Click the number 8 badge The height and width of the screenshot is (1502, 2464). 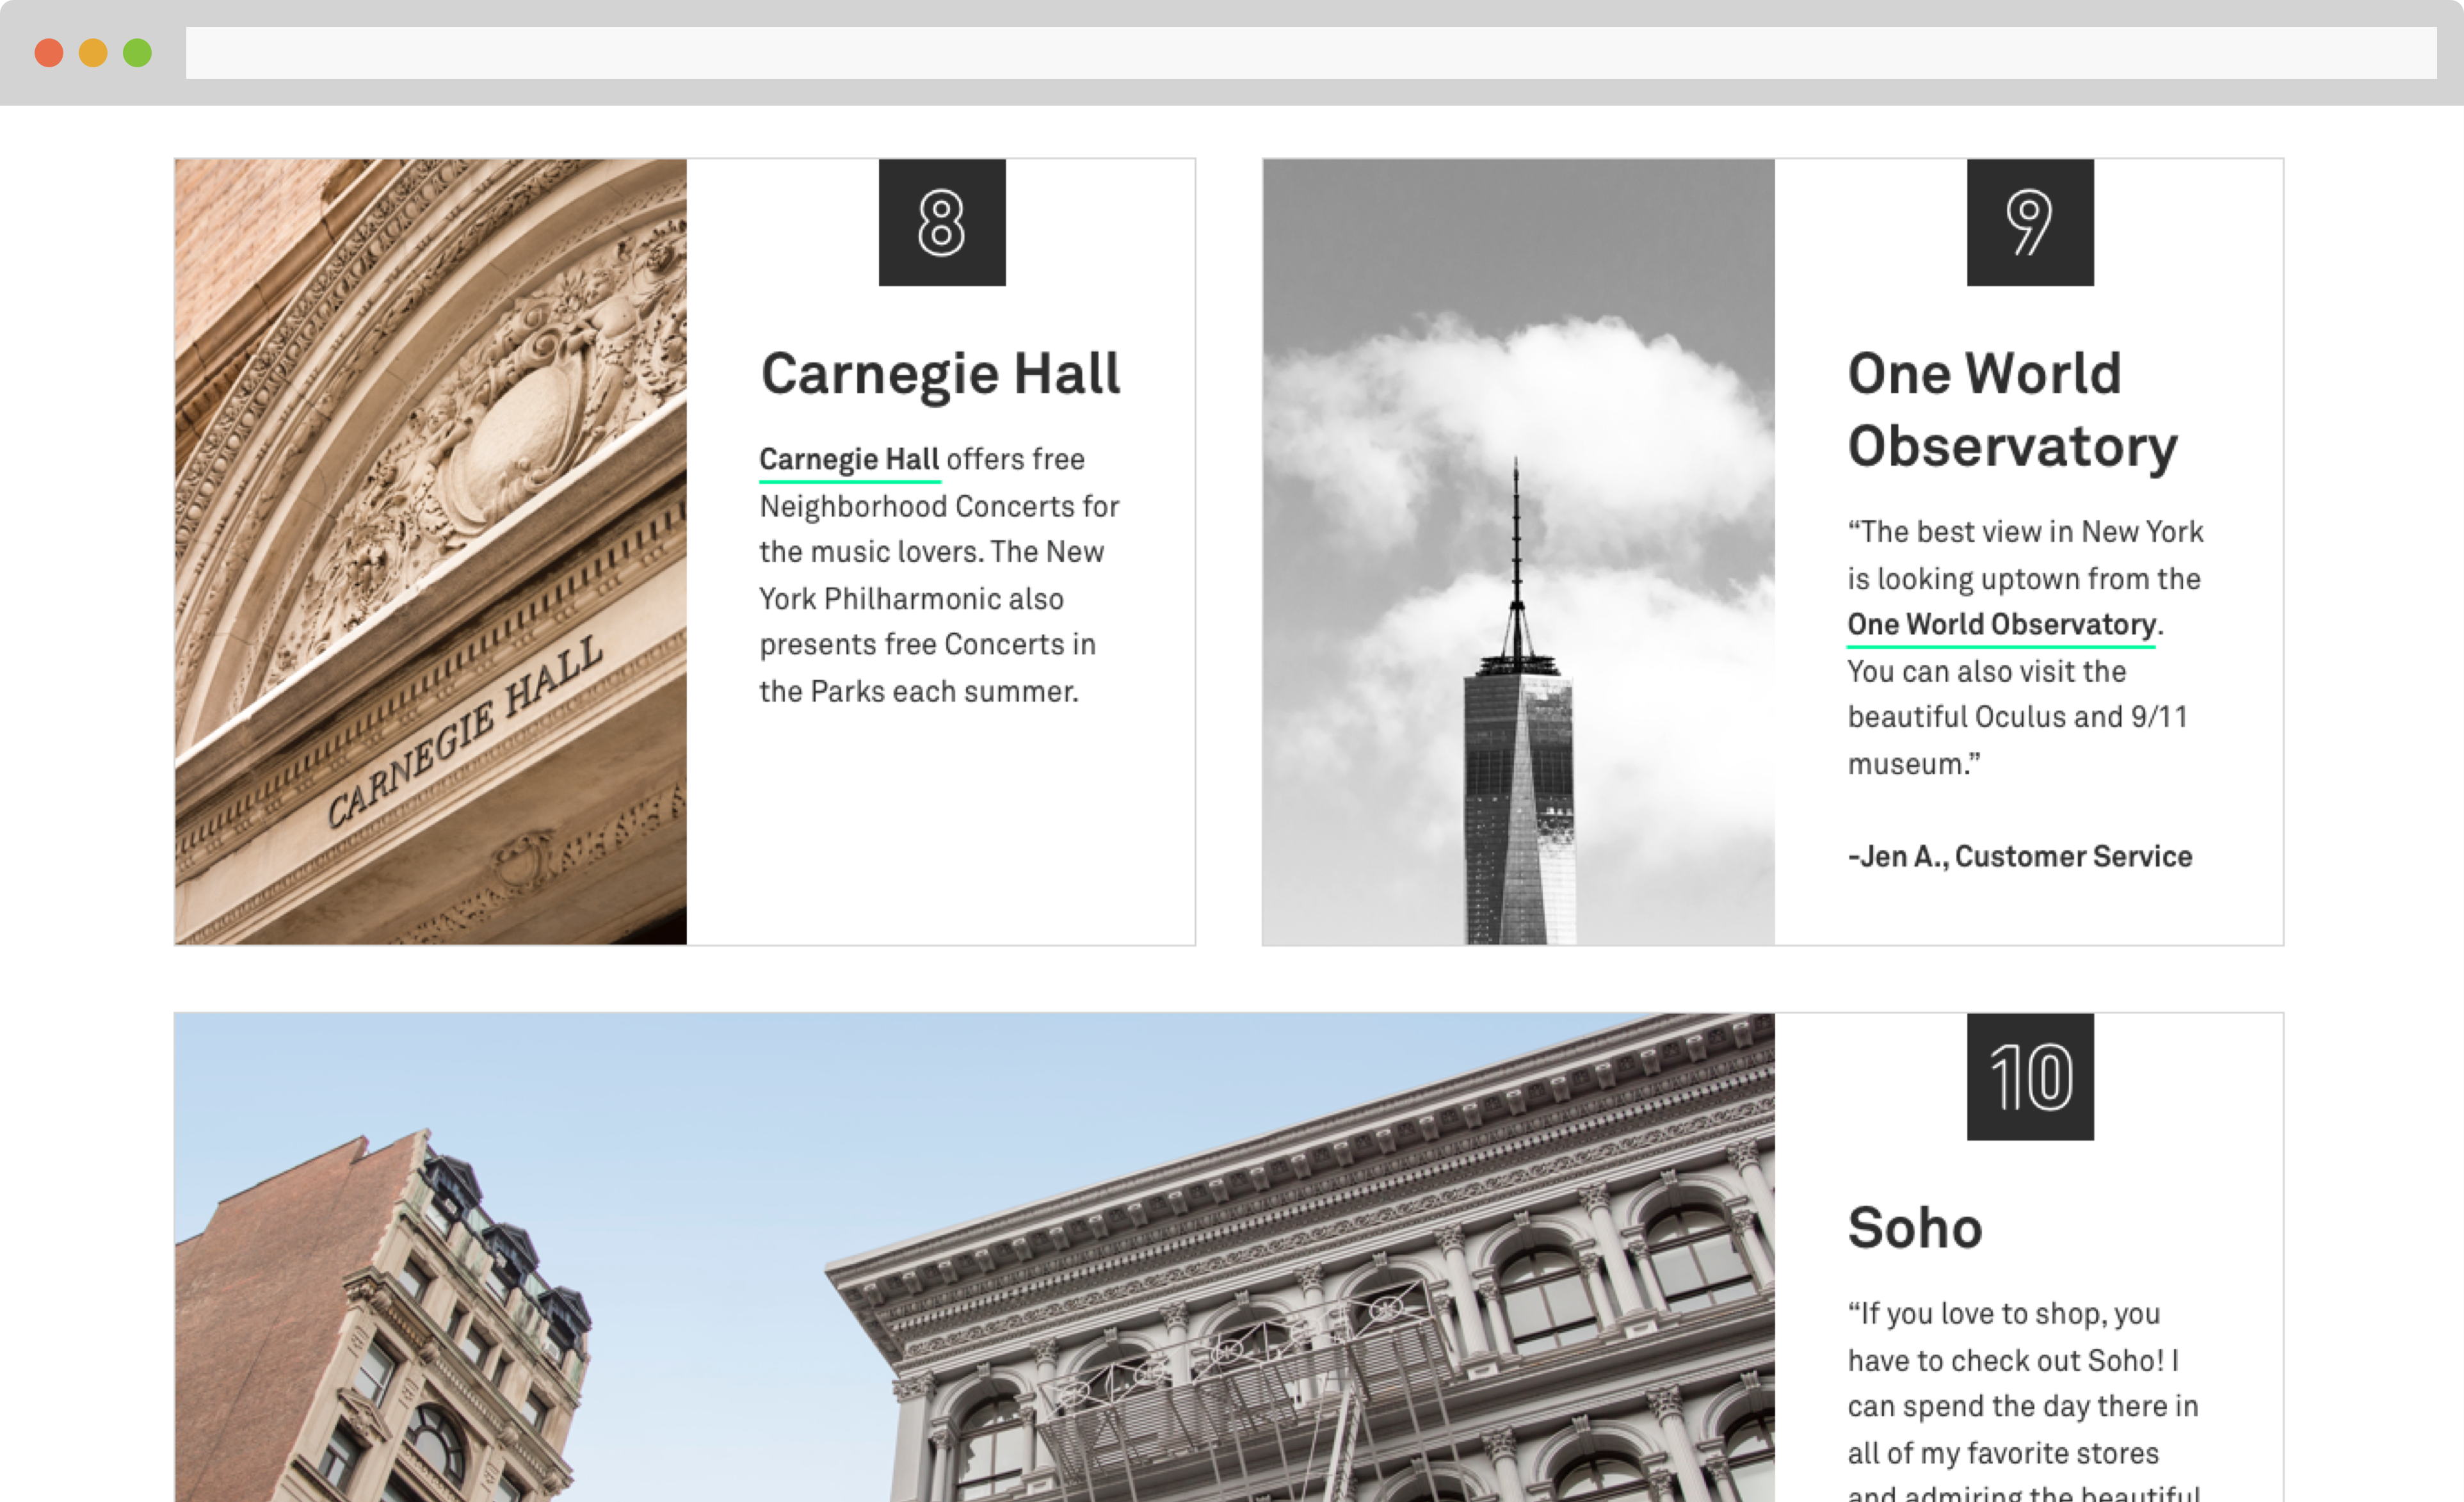(942, 222)
